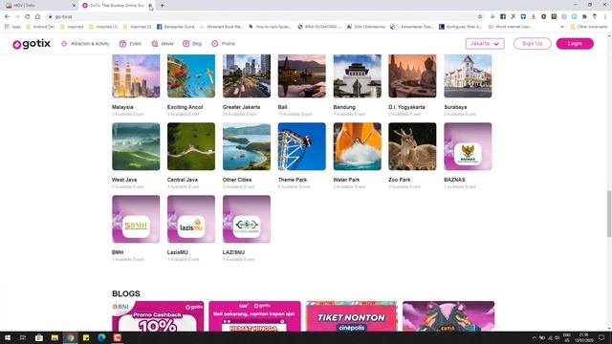Open the Greater Jakarta thumbnail
The image size is (612, 344).
point(247,75)
